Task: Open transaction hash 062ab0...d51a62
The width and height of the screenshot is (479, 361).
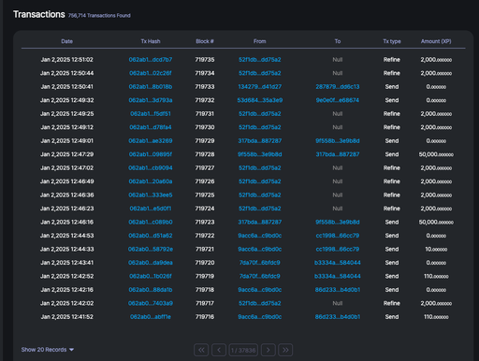Action: (x=151, y=236)
